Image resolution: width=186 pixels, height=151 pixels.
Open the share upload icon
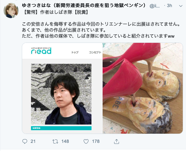pos(117,141)
